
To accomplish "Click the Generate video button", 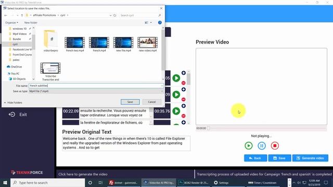I will (x=310, y=158).
